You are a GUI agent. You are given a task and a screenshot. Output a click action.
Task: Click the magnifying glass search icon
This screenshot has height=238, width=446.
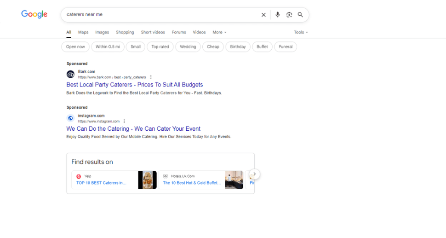click(300, 15)
